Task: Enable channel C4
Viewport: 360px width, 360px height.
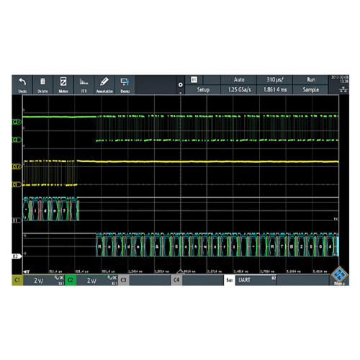Action: pos(176,280)
